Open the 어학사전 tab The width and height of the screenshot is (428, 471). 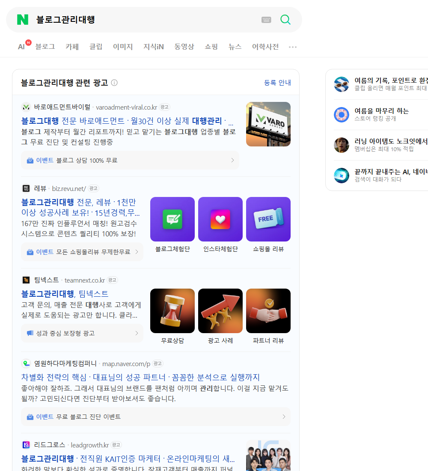(265, 47)
